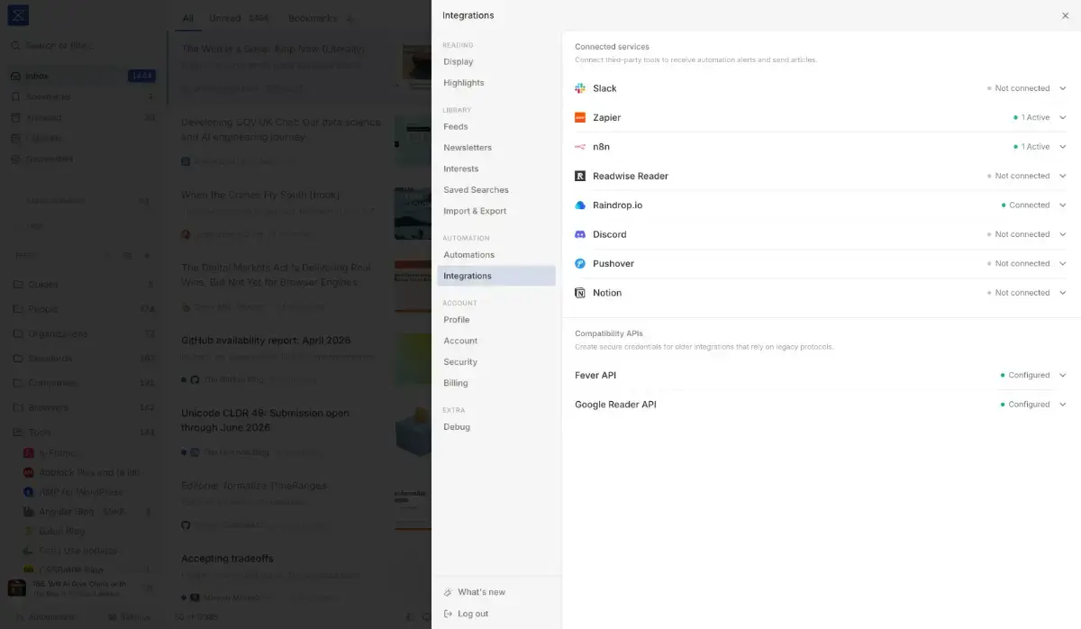The height and width of the screenshot is (629, 1081).
Task: Click the Guides folder icon in background sidebar
Action: 17,285
